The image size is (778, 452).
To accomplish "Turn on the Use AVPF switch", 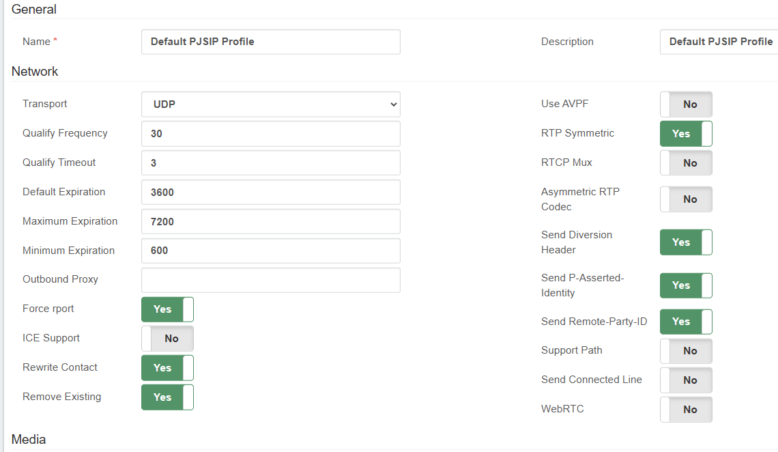I will click(686, 104).
